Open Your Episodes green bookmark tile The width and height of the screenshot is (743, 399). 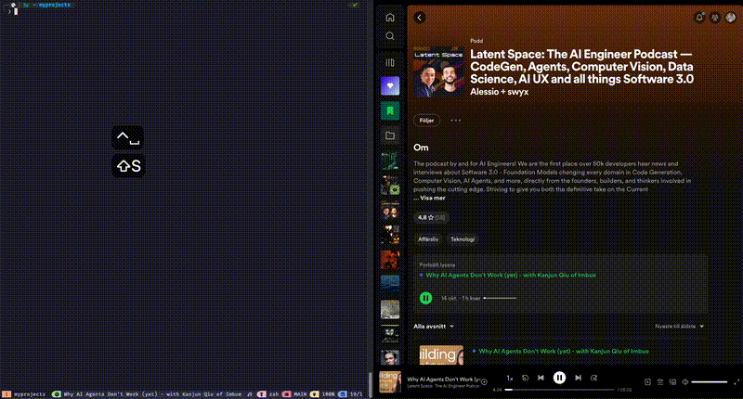(x=390, y=110)
